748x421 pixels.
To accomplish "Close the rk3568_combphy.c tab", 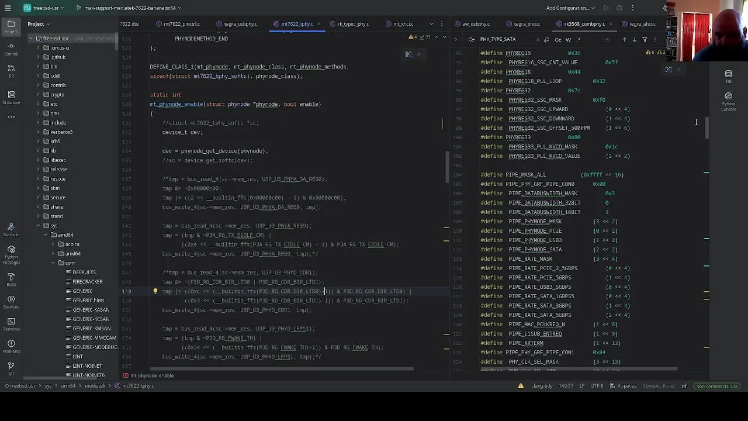I will pyautogui.click(x=611, y=24).
